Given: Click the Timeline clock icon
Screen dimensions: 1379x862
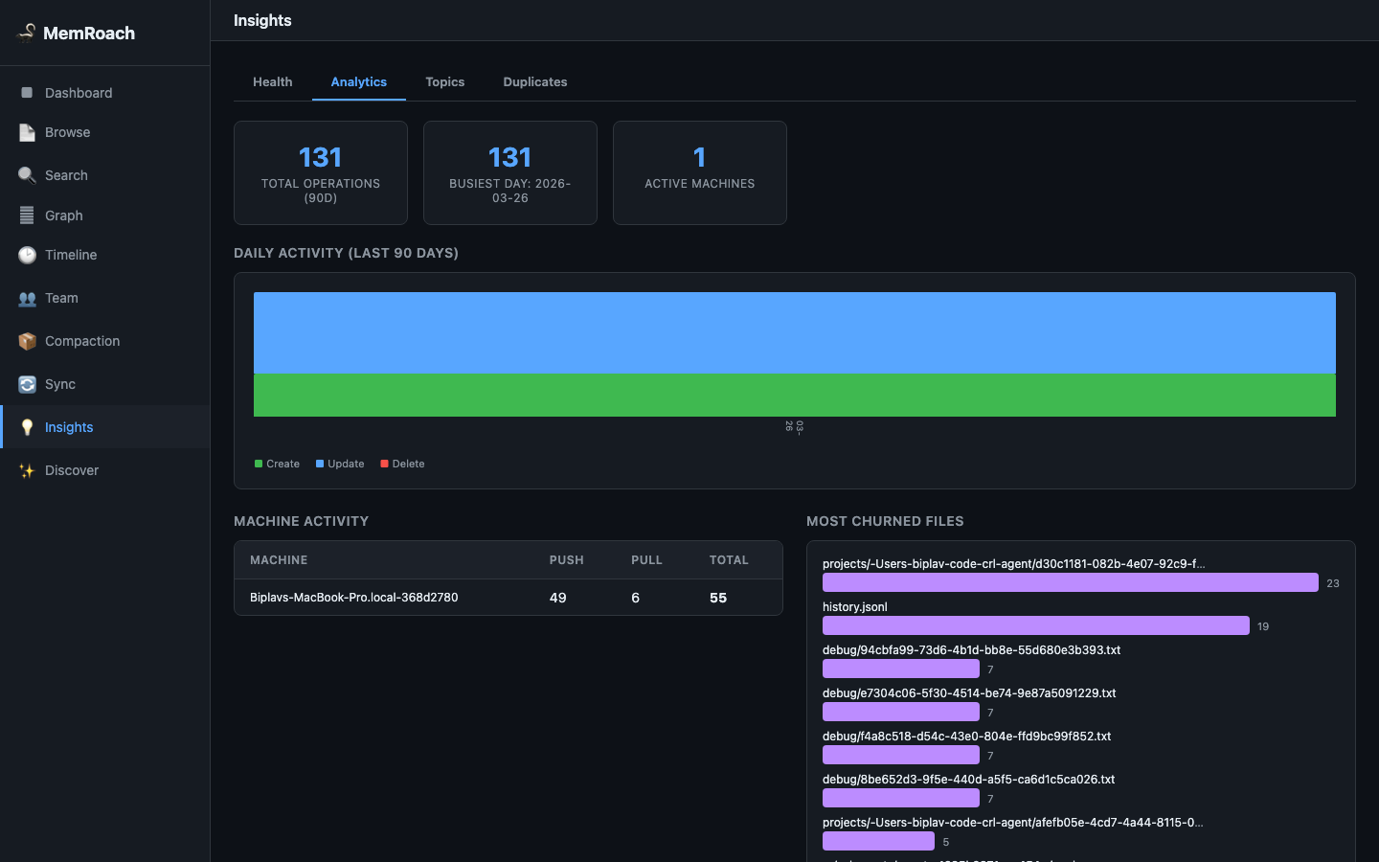Looking at the screenshot, I should coord(27,255).
